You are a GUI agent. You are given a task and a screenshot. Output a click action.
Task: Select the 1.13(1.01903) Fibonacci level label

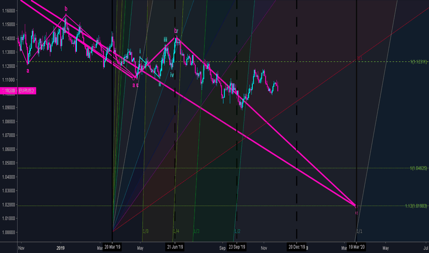coord(417,206)
